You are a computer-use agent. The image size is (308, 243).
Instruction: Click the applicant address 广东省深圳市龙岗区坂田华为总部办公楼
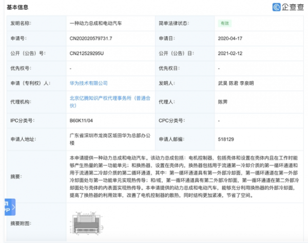(x=110, y=139)
